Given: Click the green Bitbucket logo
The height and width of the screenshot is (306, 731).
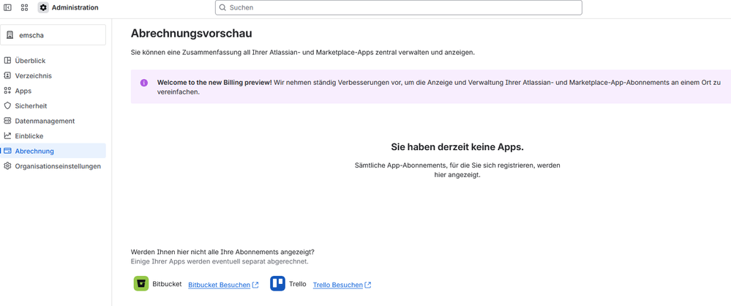Looking at the screenshot, I should click(141, 283).
